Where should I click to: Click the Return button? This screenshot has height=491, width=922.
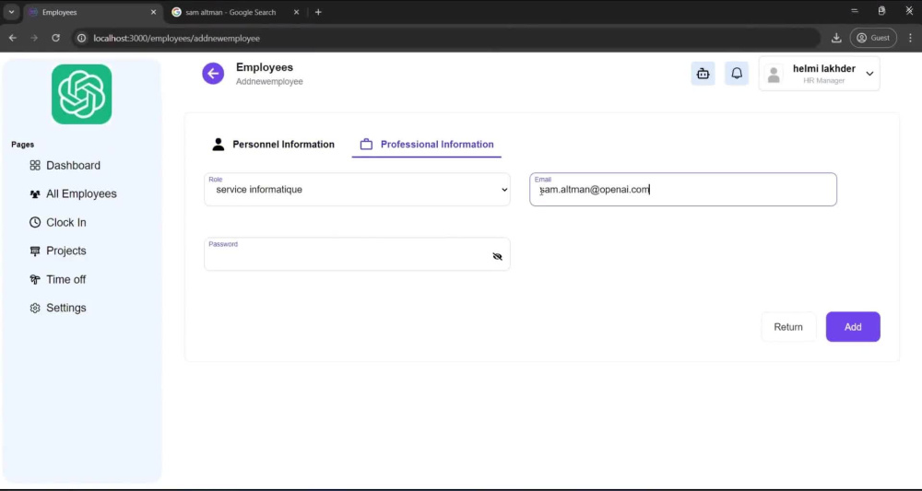788,327
